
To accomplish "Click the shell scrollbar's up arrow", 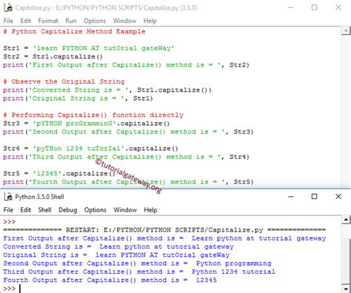I will pos(346,220).
